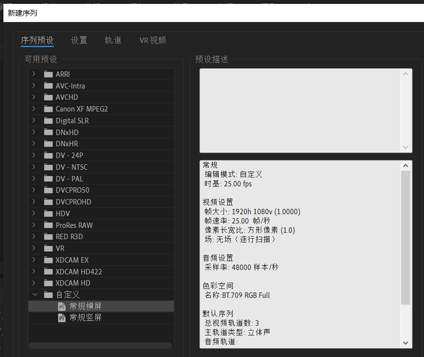Open the 轨道 tab

[113, 41]
